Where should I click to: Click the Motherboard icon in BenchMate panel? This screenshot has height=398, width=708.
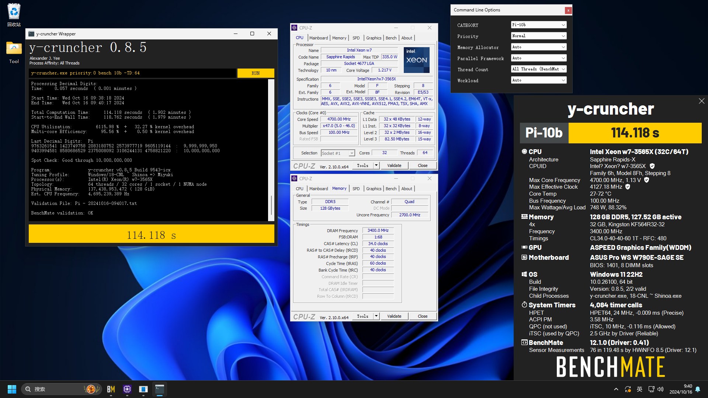click(524, 257)
